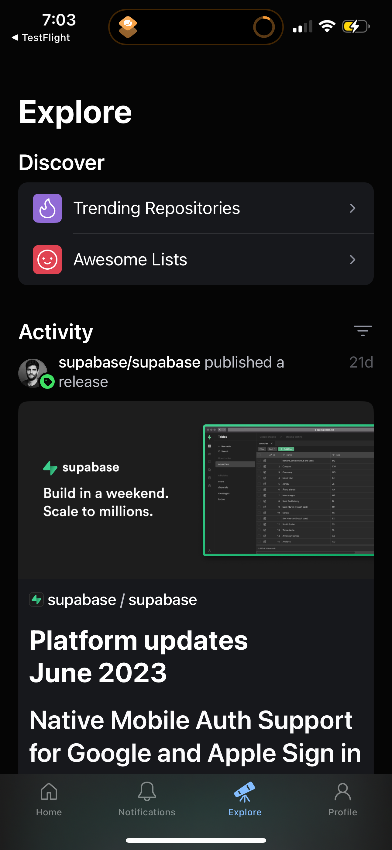This screenshot has height=850, width=392.
Task: Open supabase/supabase activity link
Action: 129,362
